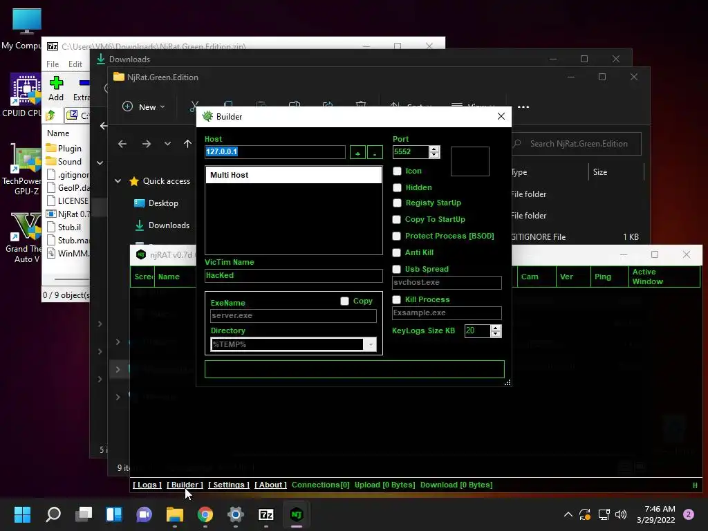
Task: Open the [ Builder ] menu in njRAT
Action: [185, 485]
